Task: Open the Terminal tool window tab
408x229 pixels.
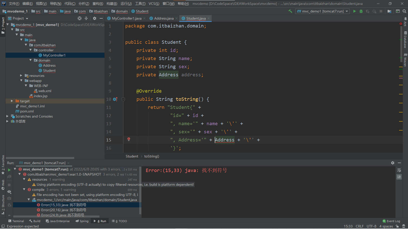Action: click(16, 221)
